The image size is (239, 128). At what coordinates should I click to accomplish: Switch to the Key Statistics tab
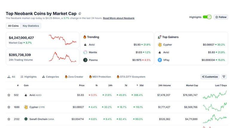[31, 26]
